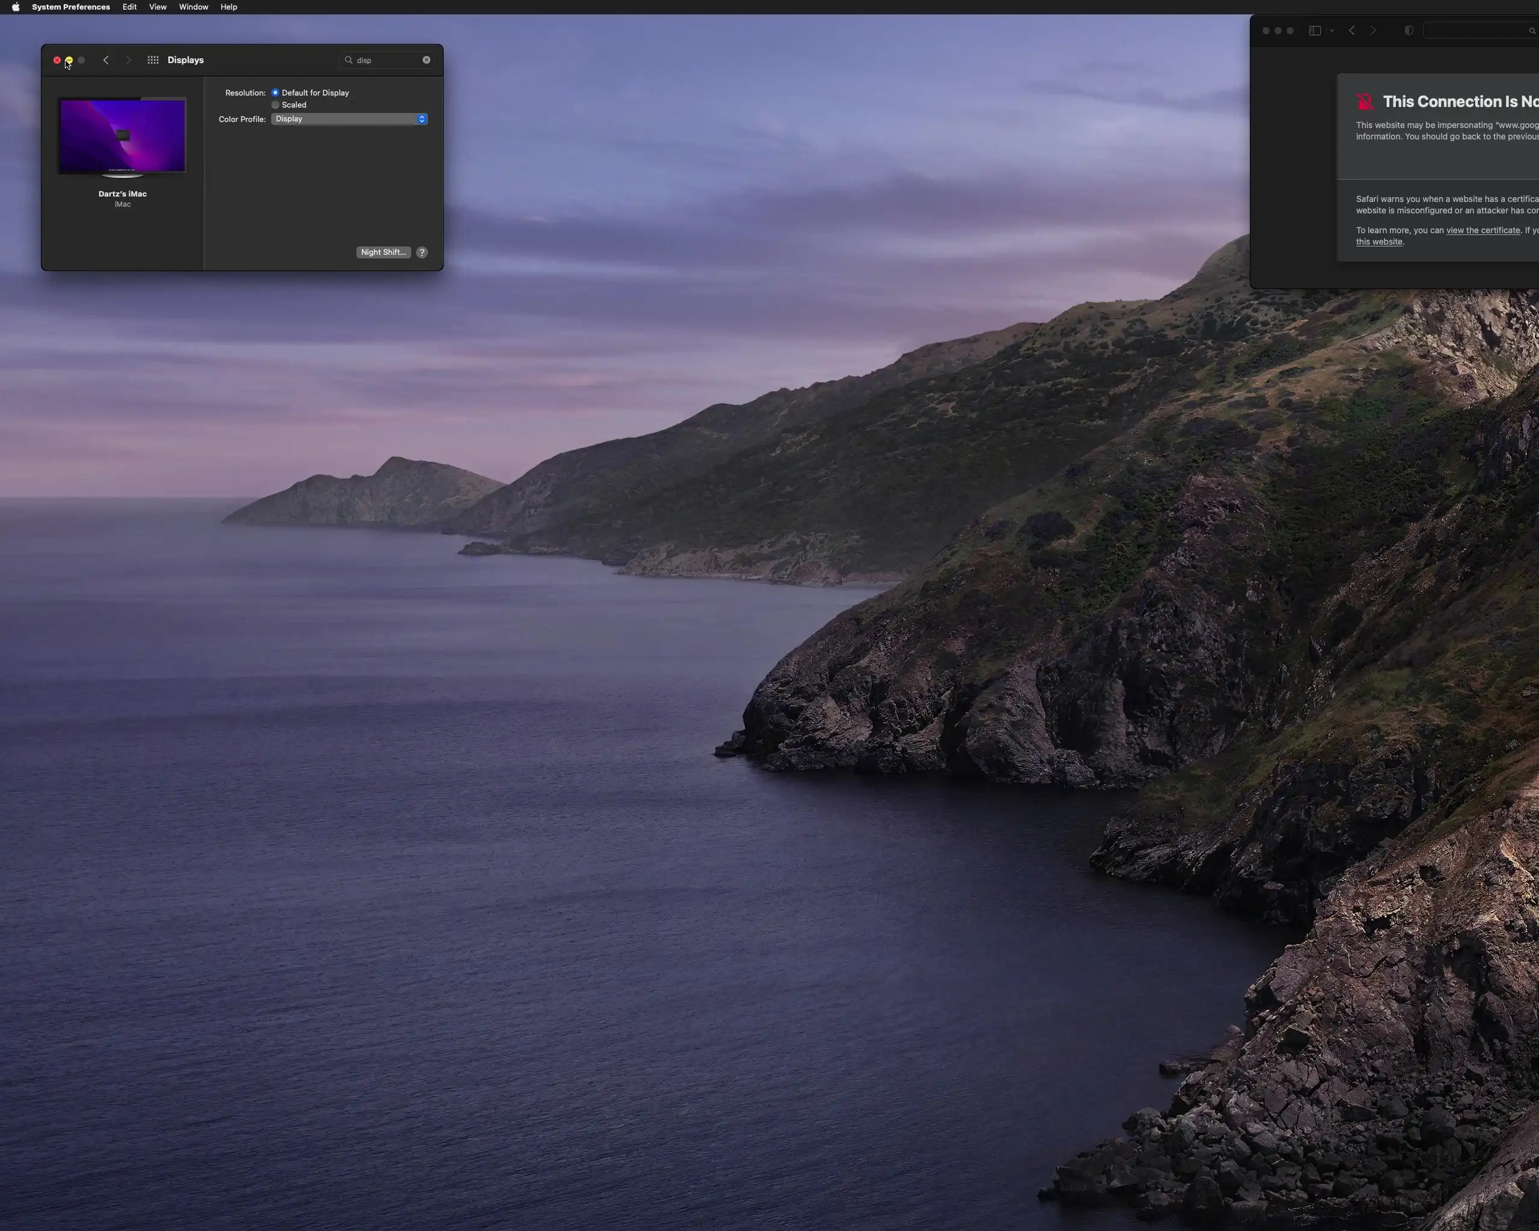
Task: Click the view the certificate link
Action: 1482,230
